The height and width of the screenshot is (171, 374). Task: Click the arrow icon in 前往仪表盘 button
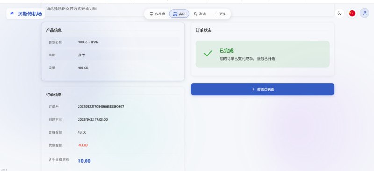[x=253, y=89]
